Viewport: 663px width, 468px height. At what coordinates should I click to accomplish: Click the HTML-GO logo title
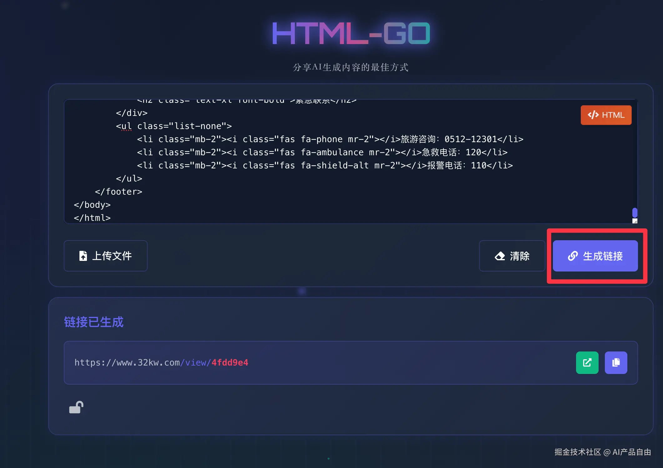tap(351, 33)
